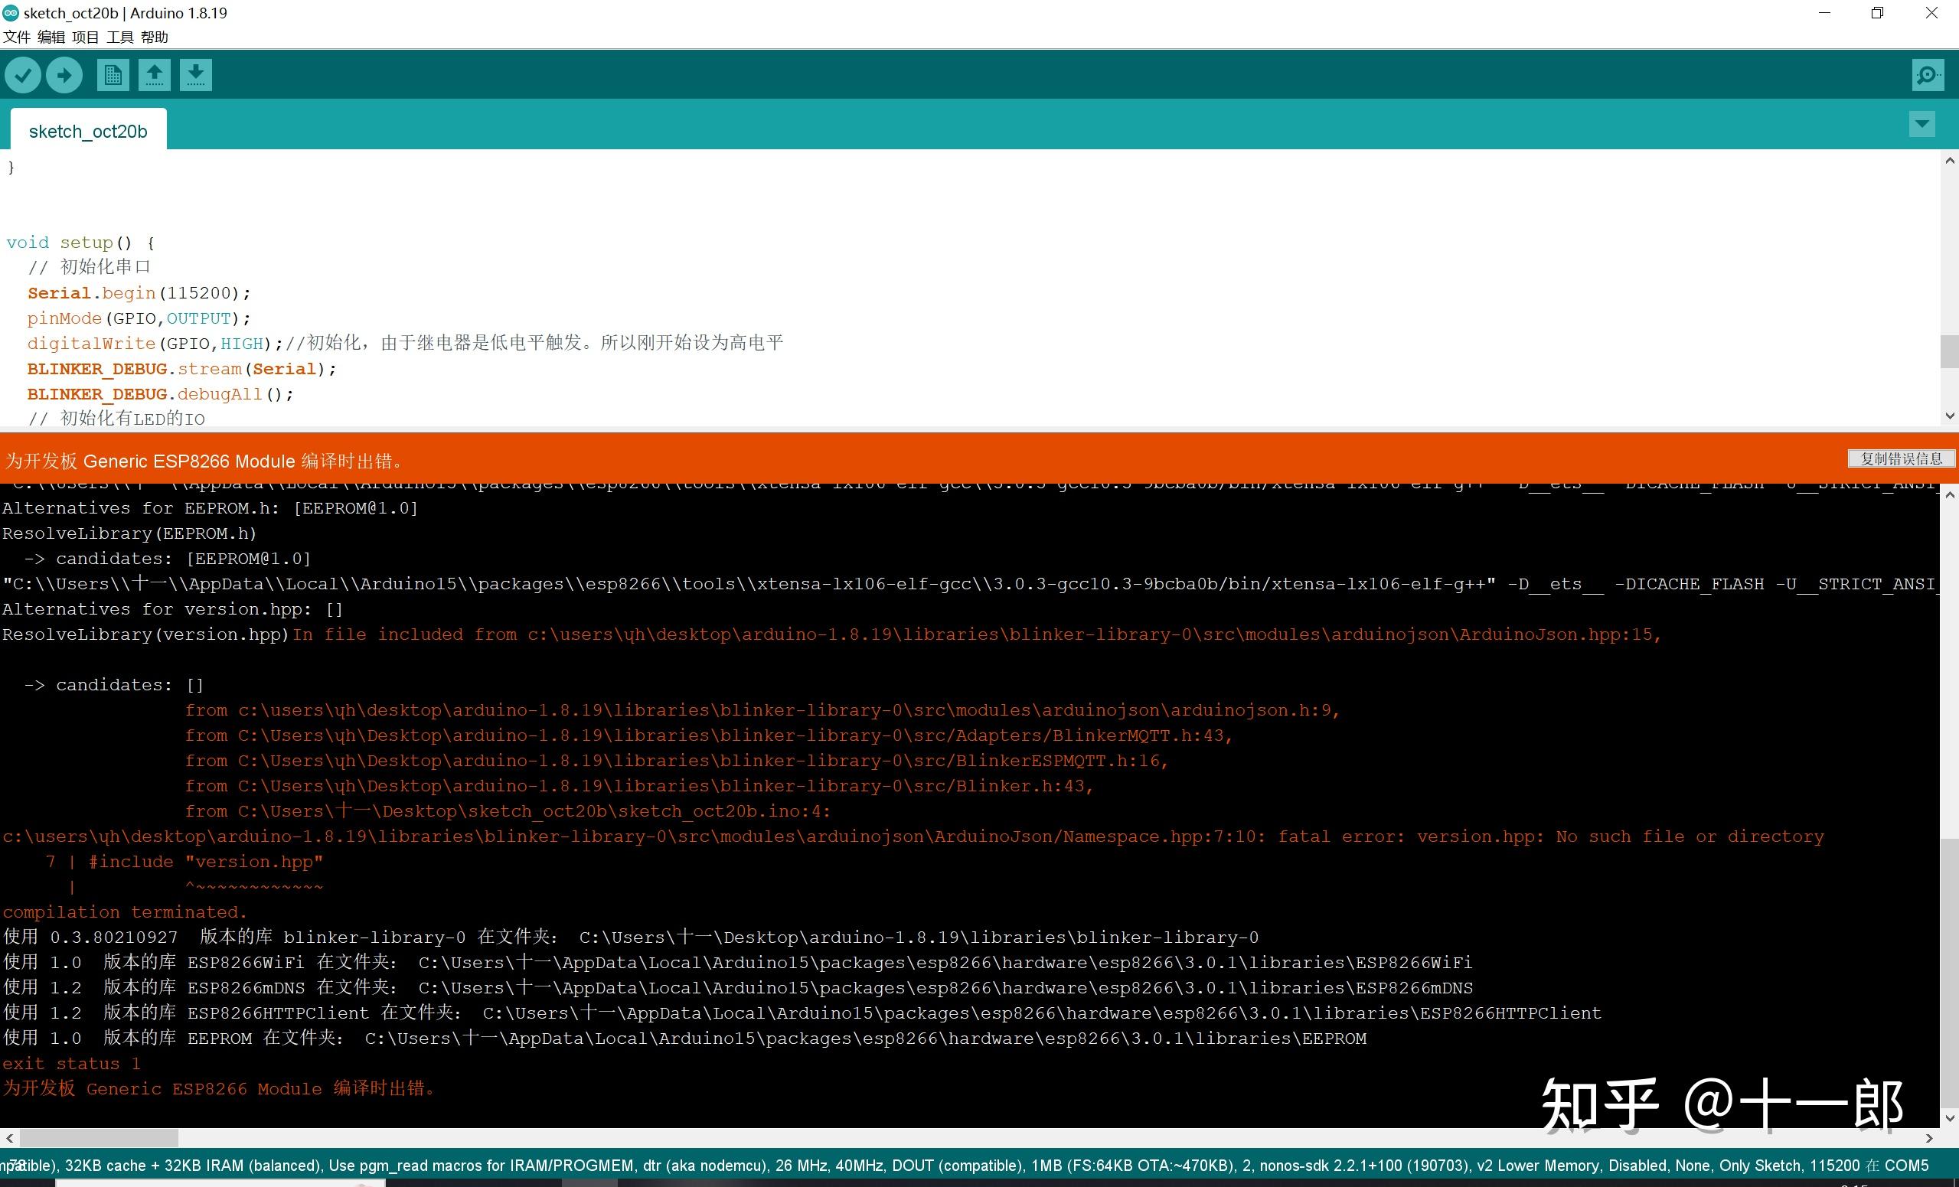This screenshot has height=1187, width=1959.
Task: Expand the tab options dropdown arrow
Action: (1921, 124)
